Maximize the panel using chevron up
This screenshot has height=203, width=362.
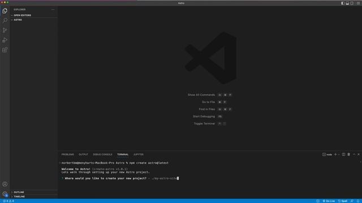[x=354, y=155]
